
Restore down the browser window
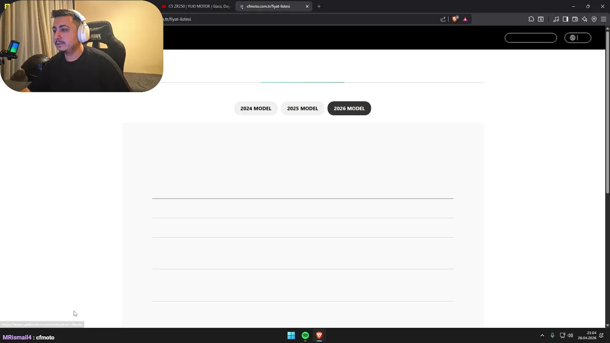coord(588,6)
